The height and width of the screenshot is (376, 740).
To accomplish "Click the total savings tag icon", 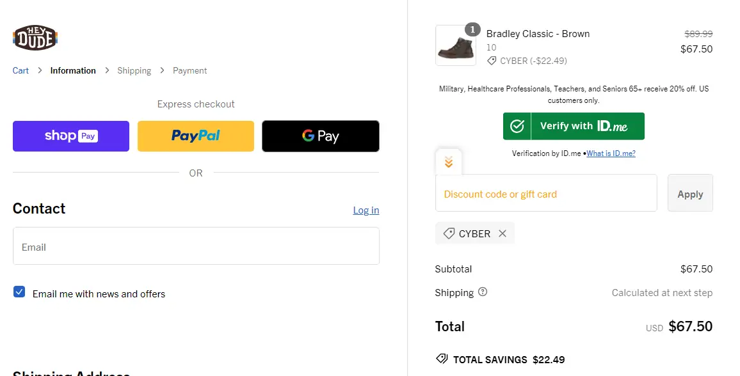I will click(441, 359).
